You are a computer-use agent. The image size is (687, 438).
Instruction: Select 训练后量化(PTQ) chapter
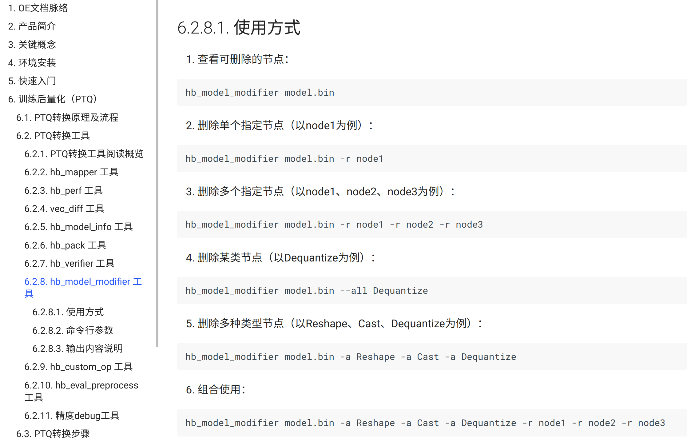click(53, 99)
